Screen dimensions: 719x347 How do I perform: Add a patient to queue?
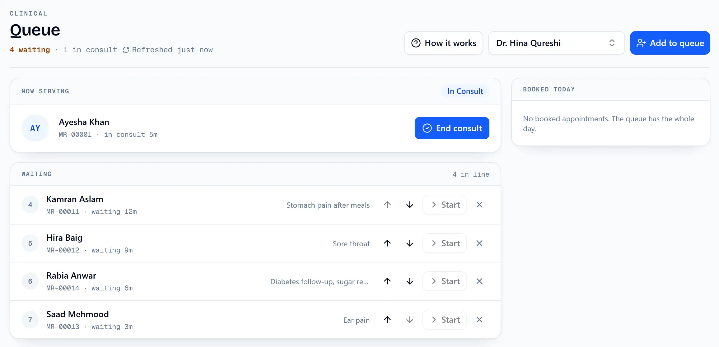[x=670, y=43]
